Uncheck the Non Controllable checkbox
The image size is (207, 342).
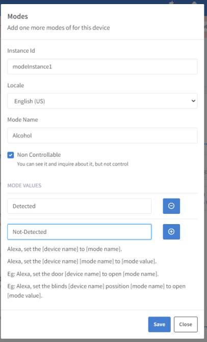pos(11,155)
